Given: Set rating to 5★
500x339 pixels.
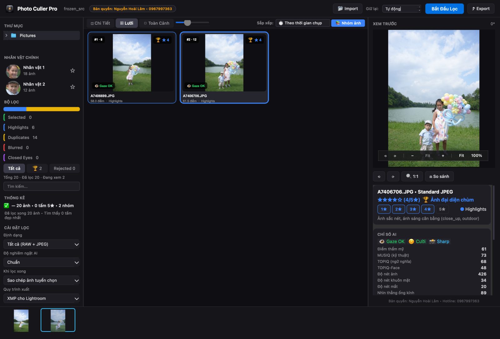Looking at the screenshot, I should 442,209.
